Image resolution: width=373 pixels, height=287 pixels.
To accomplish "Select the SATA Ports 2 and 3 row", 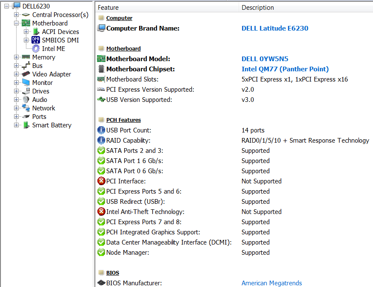I will pyautogui.click(x=234, y=150).
